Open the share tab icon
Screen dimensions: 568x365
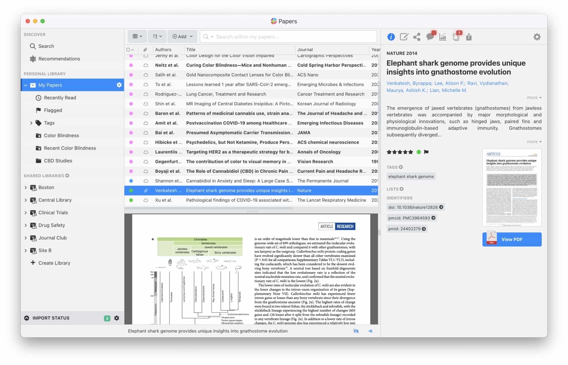(x=417, y=37)
